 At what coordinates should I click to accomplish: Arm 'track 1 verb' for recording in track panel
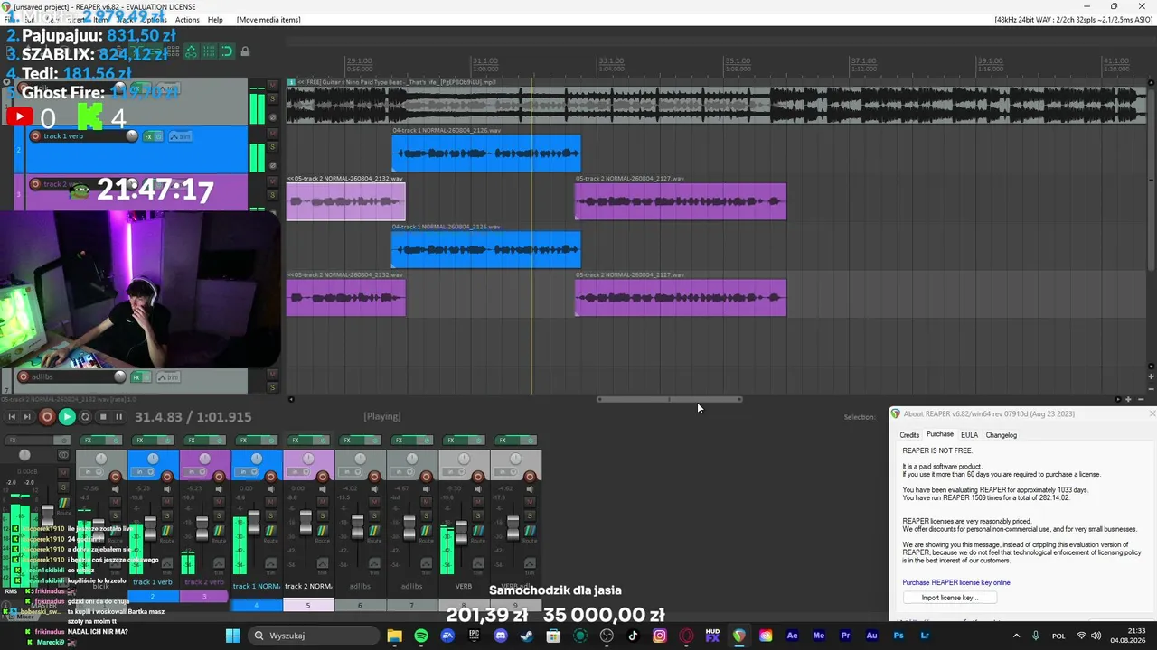[x=35, y=136]
